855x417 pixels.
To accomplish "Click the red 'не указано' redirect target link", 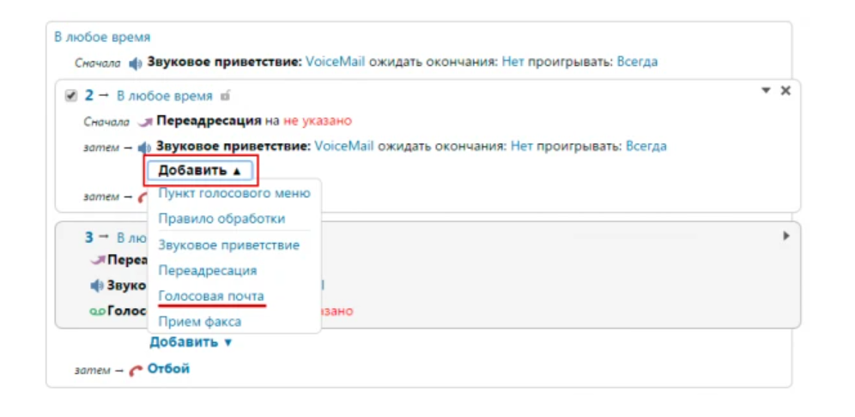I will (x=318, y=122).
